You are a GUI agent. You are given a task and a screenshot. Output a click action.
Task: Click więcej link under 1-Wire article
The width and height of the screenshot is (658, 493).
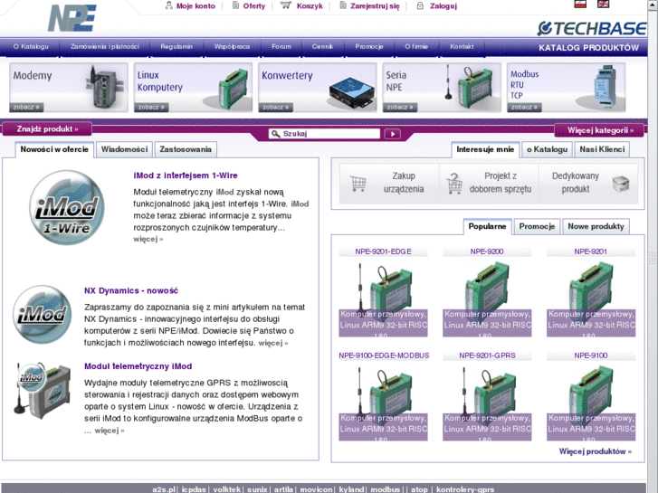[x=148, y=239]
